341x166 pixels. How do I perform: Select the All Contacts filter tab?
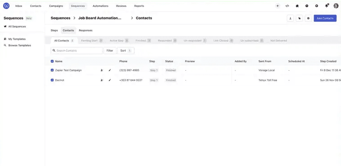coord(64,40)
